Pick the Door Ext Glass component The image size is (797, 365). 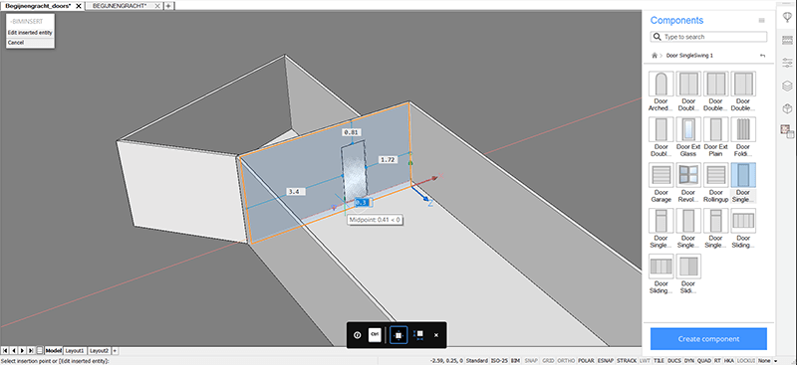(688, 129)
